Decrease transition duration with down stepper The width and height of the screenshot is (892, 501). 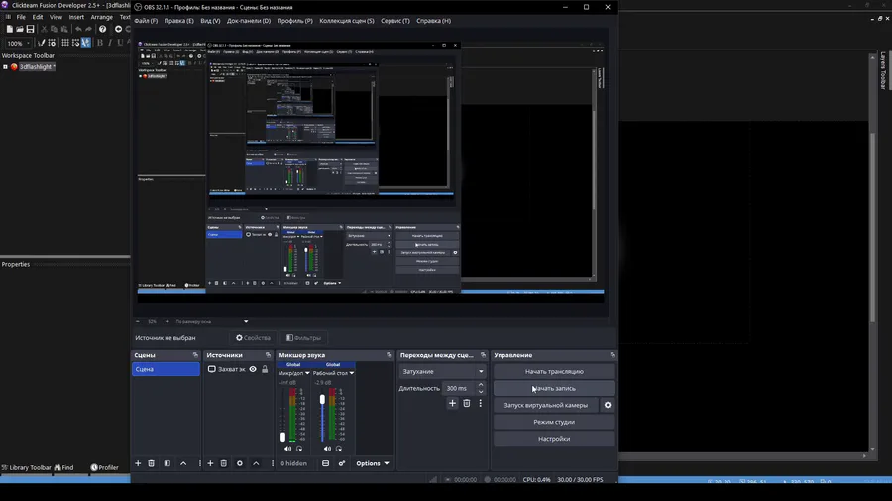(x=481, y=392)
